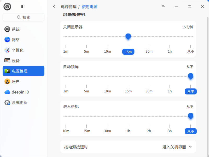Set 关闭显示器 to 30m
209x157 pixels.
click(149, 51)
